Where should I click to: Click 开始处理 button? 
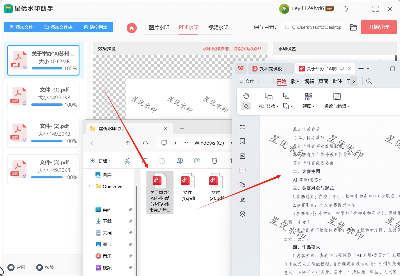tap(379, 27)
